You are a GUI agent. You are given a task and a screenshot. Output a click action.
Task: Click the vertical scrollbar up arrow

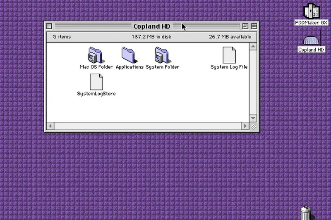click(x=253, y=46)
